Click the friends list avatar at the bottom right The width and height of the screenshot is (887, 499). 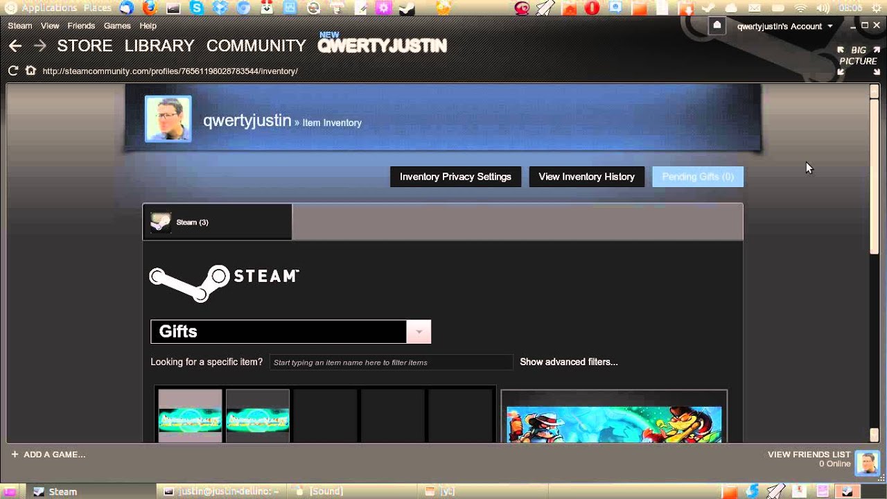867,462
